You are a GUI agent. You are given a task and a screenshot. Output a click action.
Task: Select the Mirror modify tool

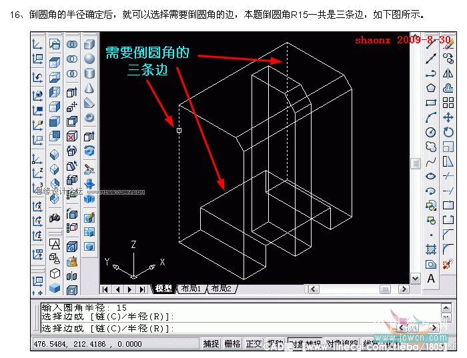tap(448, 73)
